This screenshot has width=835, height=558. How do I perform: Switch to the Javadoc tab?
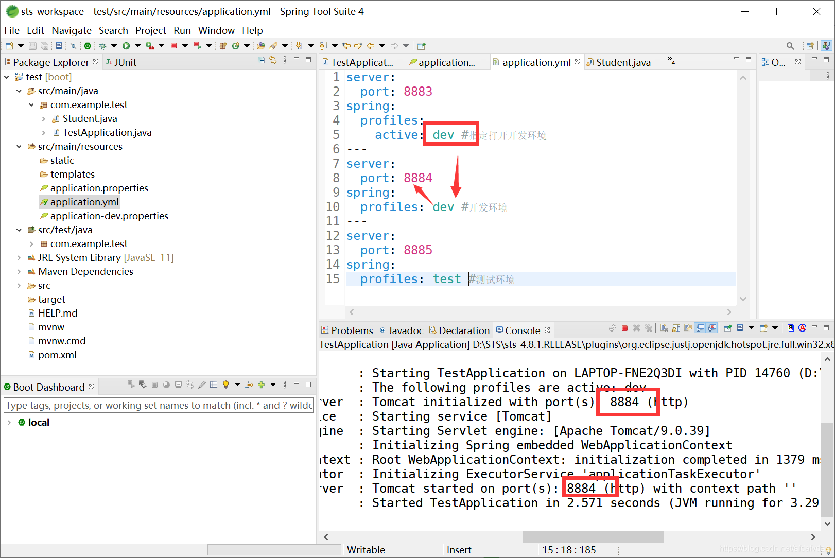(x=401, y=330)
